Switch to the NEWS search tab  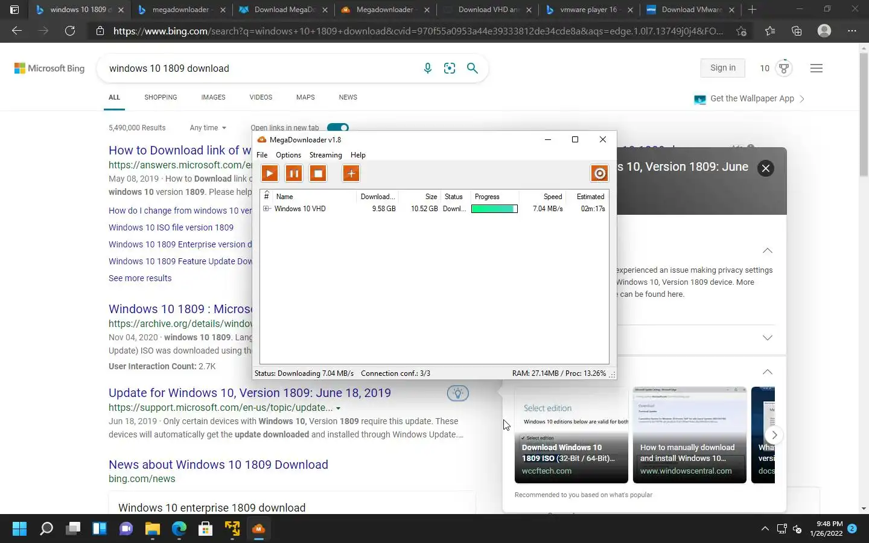[x=348, y=97]
